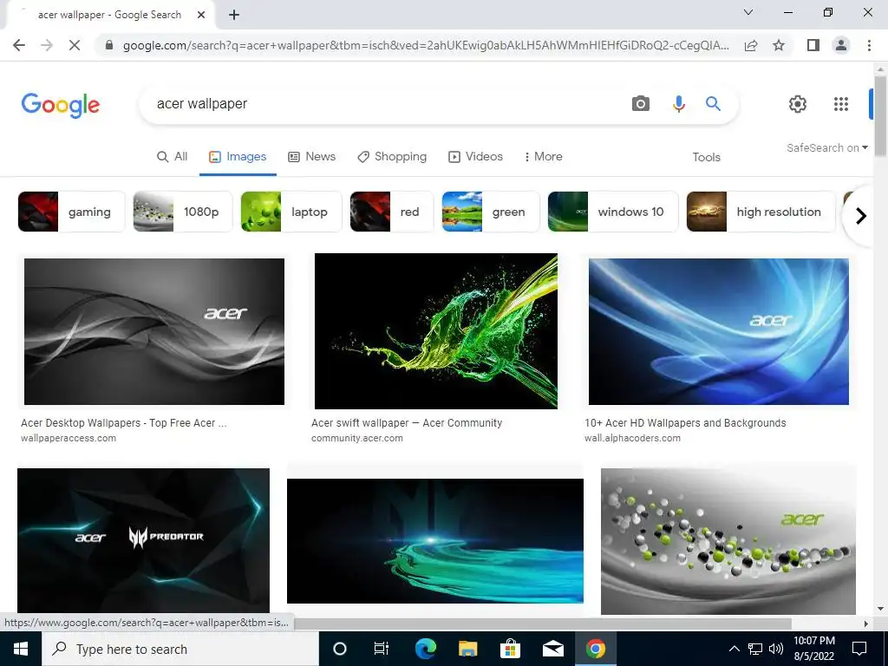
Task: Open the Acer Predator wallpaper thumbnail
Action: point(143,541)
